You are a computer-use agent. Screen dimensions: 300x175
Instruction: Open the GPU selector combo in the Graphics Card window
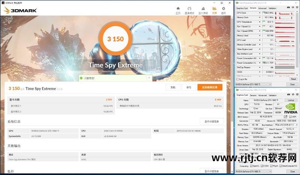click(253, 171)
